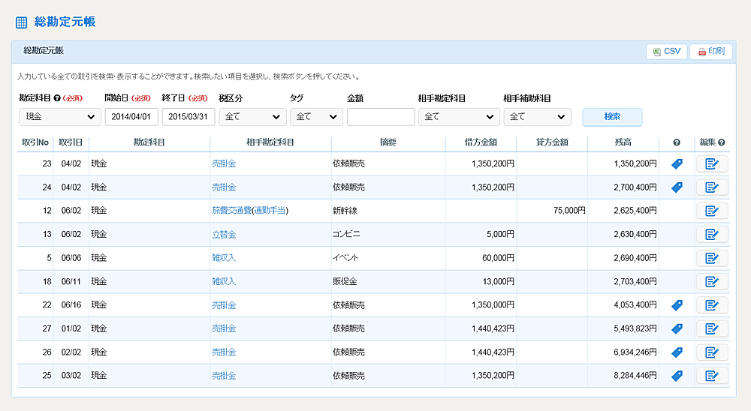The height and width of the screenshot is (411, 751).
Task: Open the 立替金 link in row No 13
Action: coord(224,235)
